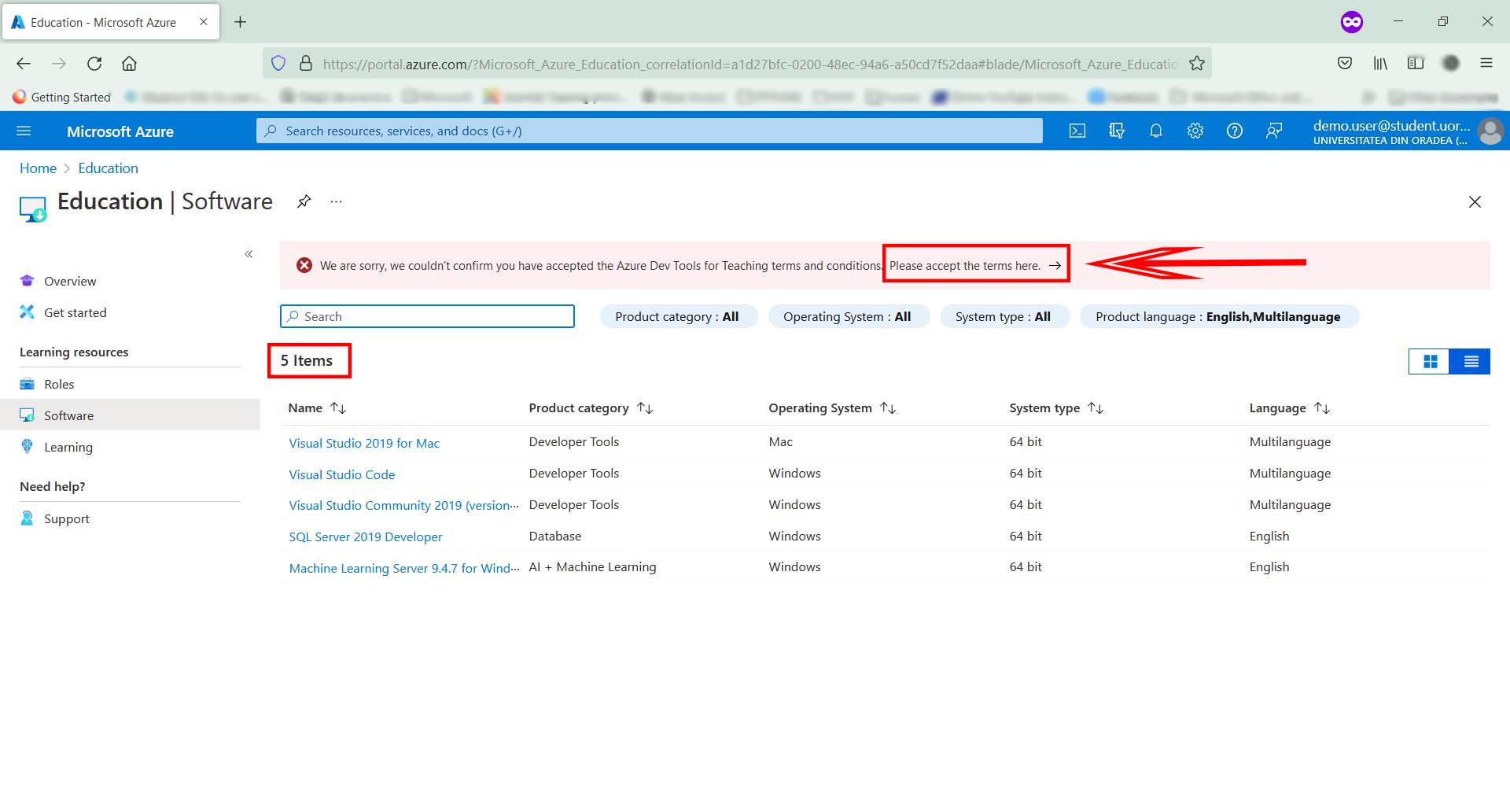Open the notifications bell
This screenshot has width=1510, height=804.
1156,131
